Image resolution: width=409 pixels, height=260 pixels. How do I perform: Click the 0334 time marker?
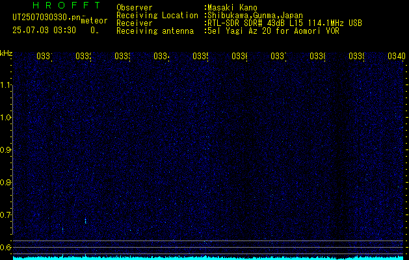coord(161,56)
